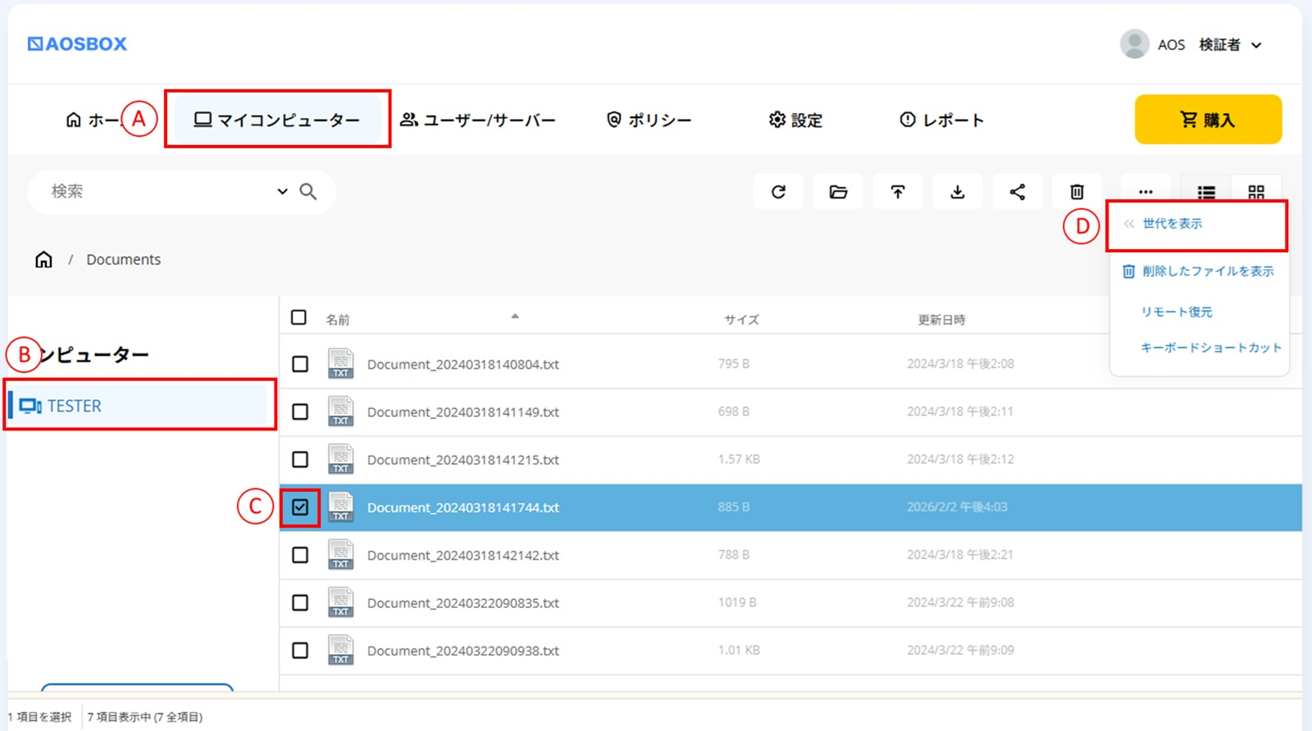Screen dimensions: 1312x731
Task: Click the upload arrow toolbar icon
Action: pos(898,192)
